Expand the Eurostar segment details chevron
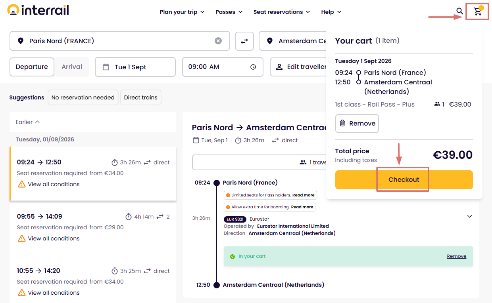The image size is (492, 303). click(469, 216)
